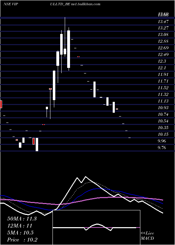Select the 13.47 price axis label
This screenshot has width=175, height=245.
tap(163, 22)
